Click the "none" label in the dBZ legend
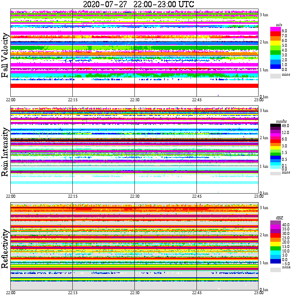The height and width of the screenshot is (299, 293). point(286,267)
